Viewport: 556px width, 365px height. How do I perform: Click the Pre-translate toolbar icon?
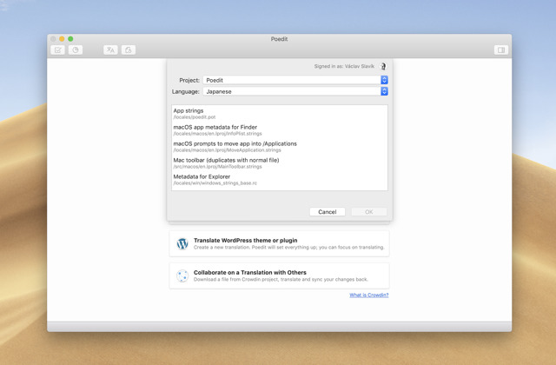coord(110,50)
